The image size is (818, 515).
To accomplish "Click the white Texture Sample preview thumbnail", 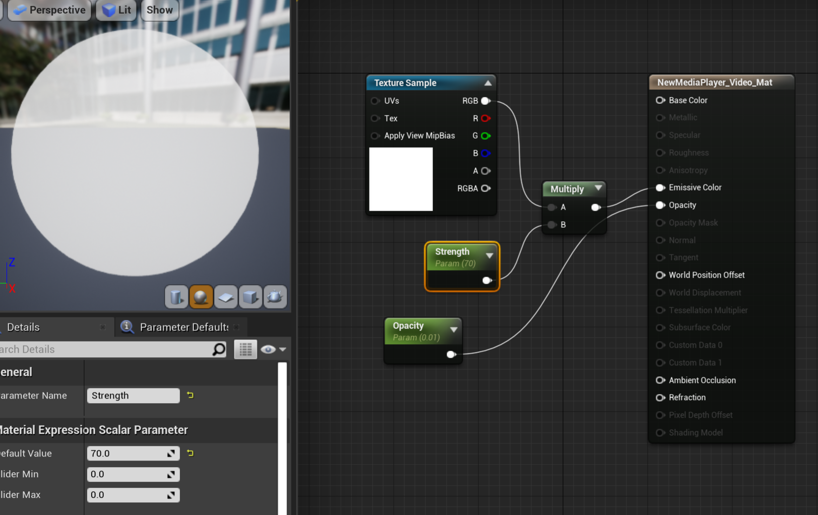I will tap(401, 179).
